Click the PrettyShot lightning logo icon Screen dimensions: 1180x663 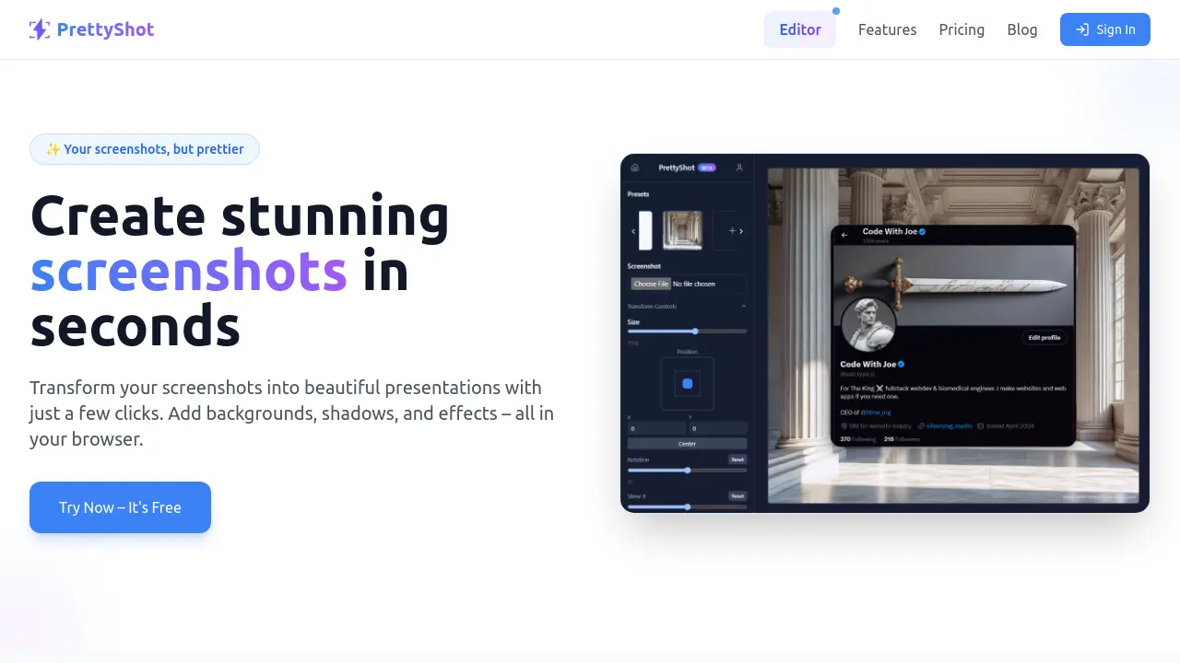(40, 29)
